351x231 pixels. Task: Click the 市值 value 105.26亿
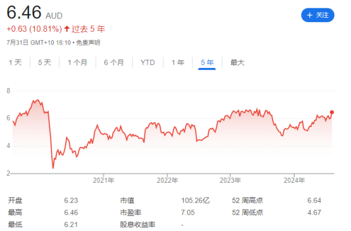(x=195, y=201)
